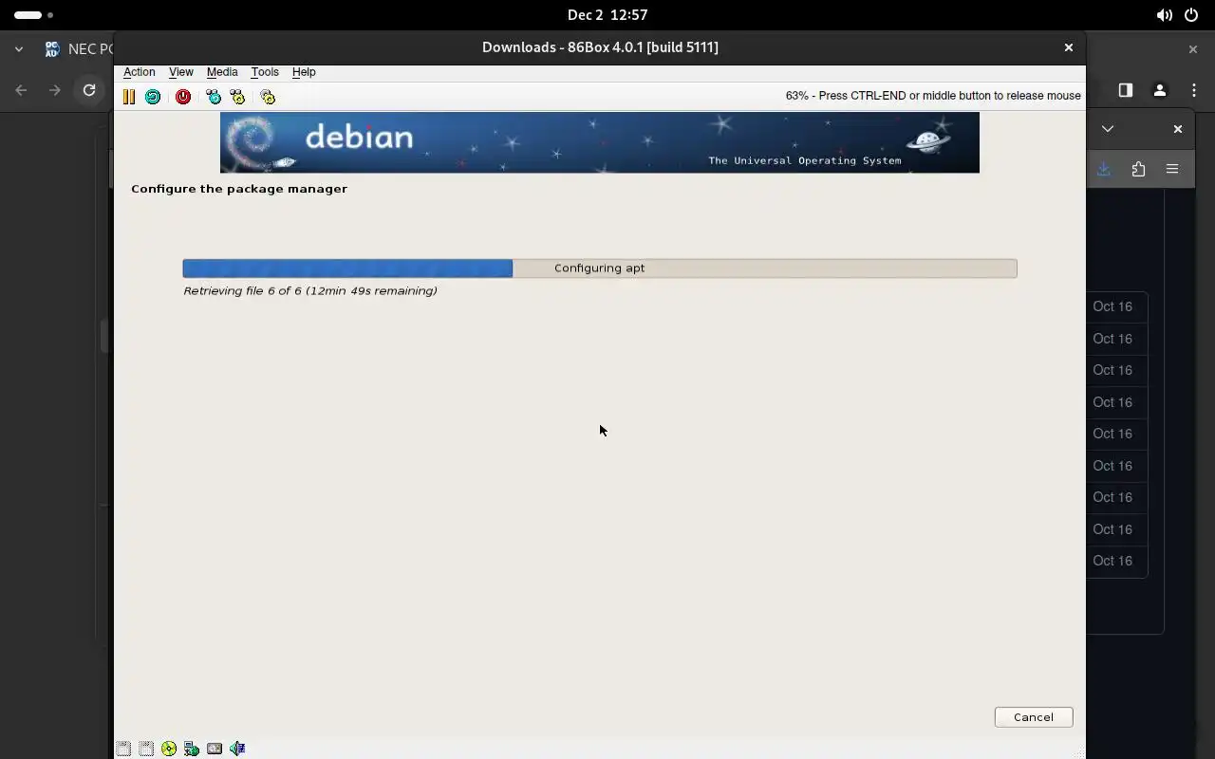Open the browser hamburger menu
The height and width of the screenshot is (759, 1215).
1172,169
